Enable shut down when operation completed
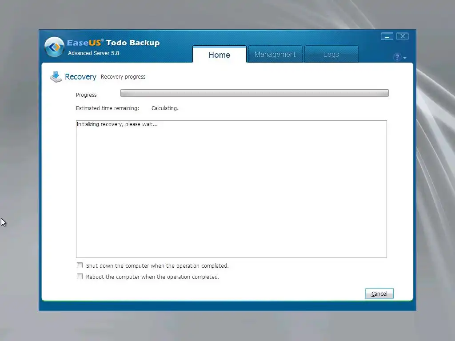Image resolution: width=455 pixels, height=341 pixels. [80, 266]
